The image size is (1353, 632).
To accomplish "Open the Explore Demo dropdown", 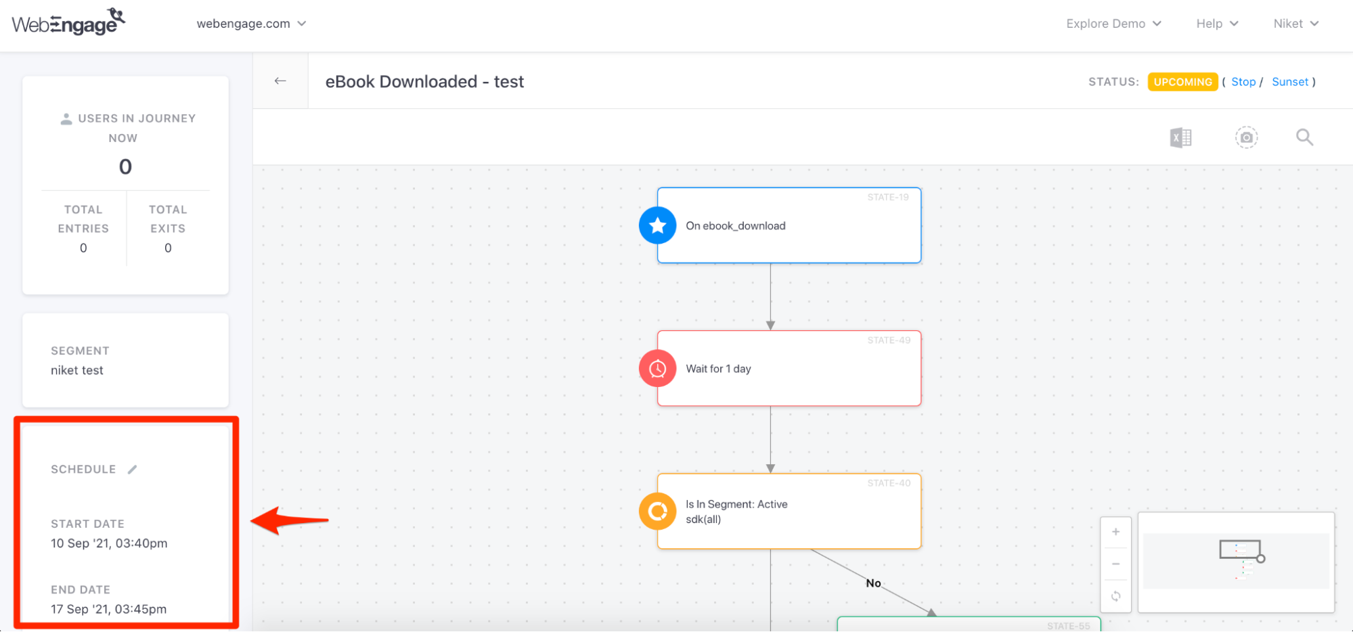I will [1113, 24].
